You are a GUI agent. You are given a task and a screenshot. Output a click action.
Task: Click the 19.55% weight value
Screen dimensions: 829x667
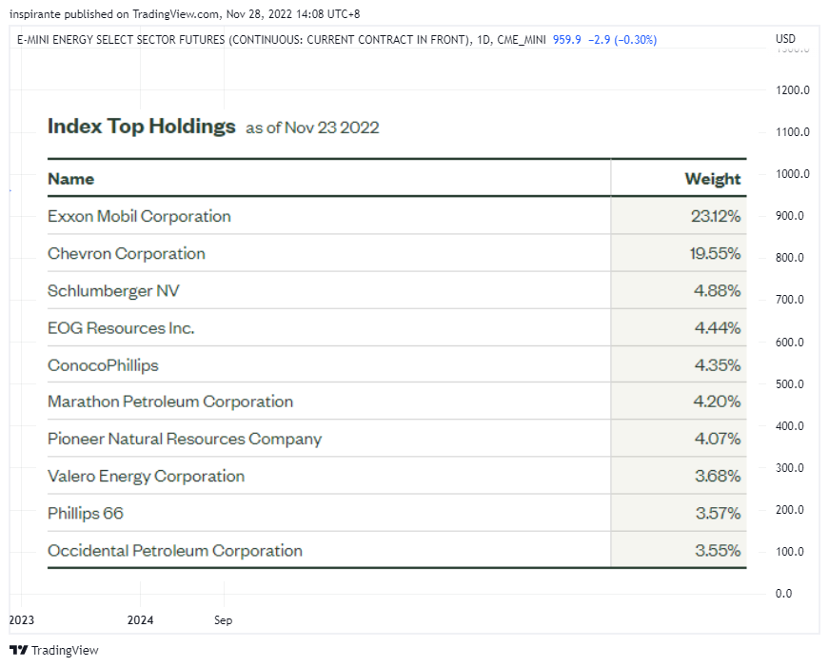715,254
